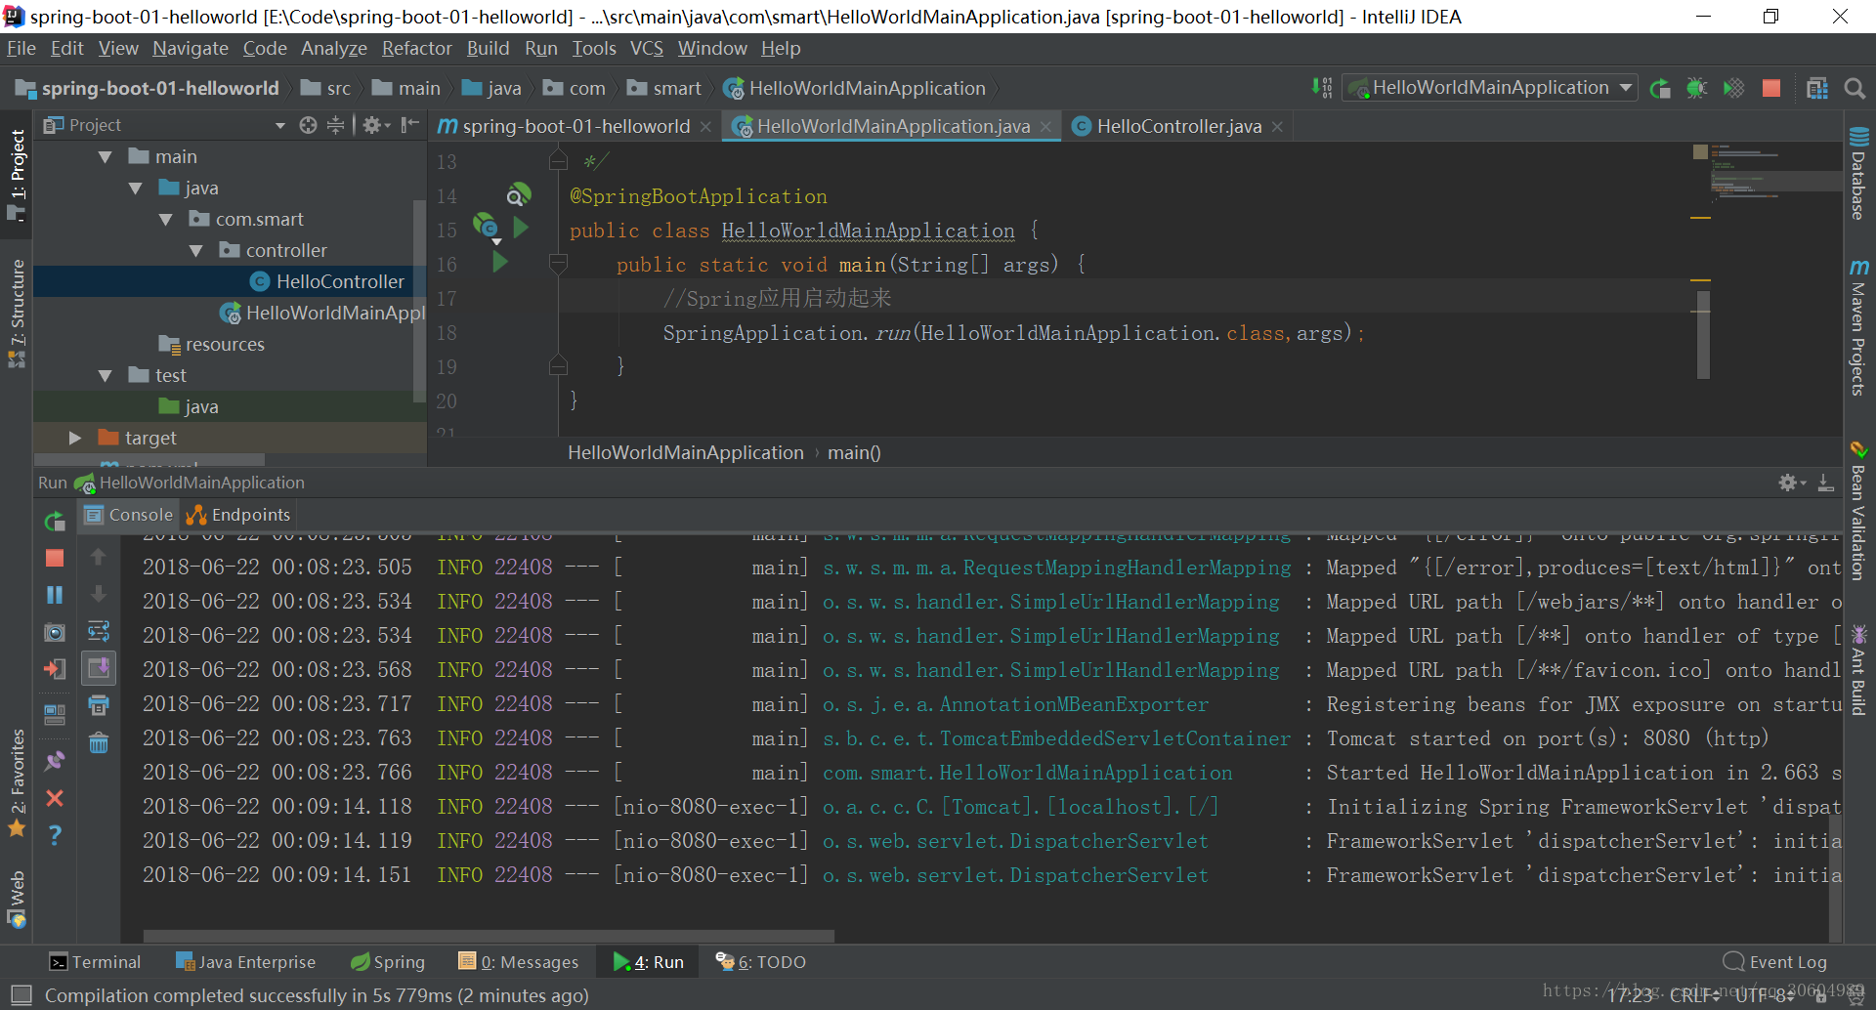The height and width of the screenshot is (1010, 1876).
Task: Open Search Everywhere magnifier
Action: click(1855, 88)
